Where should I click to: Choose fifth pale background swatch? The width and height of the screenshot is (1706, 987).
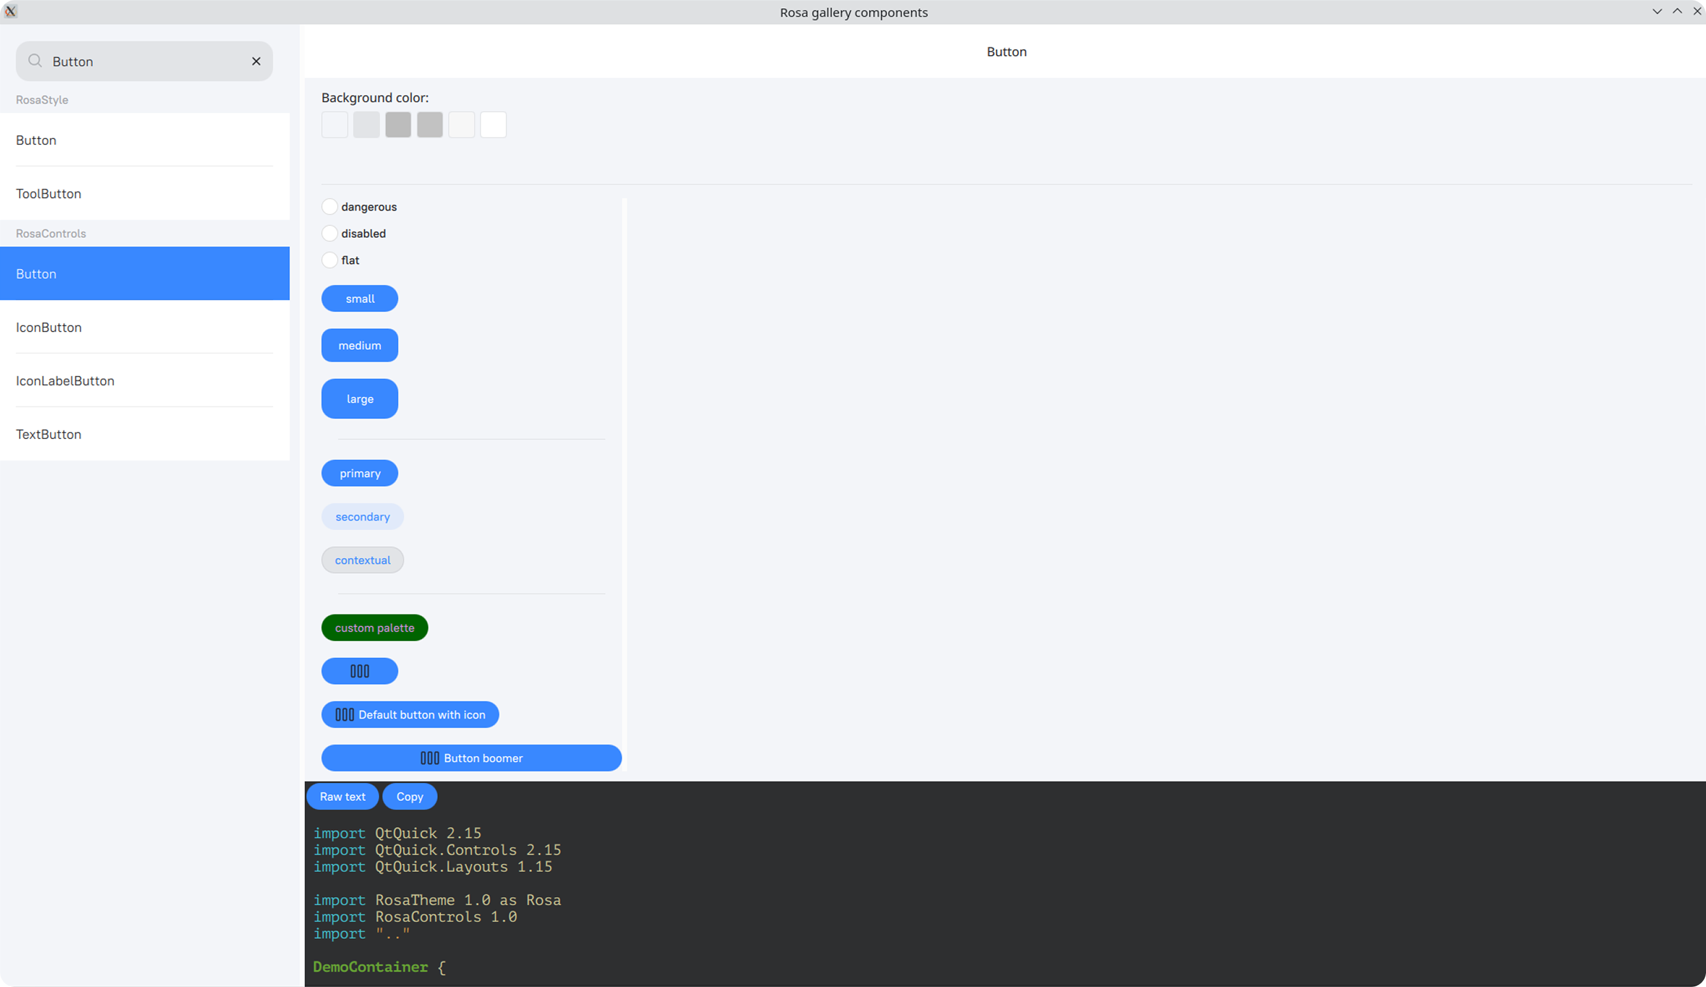pyautogui.click(x=462, y=125)
